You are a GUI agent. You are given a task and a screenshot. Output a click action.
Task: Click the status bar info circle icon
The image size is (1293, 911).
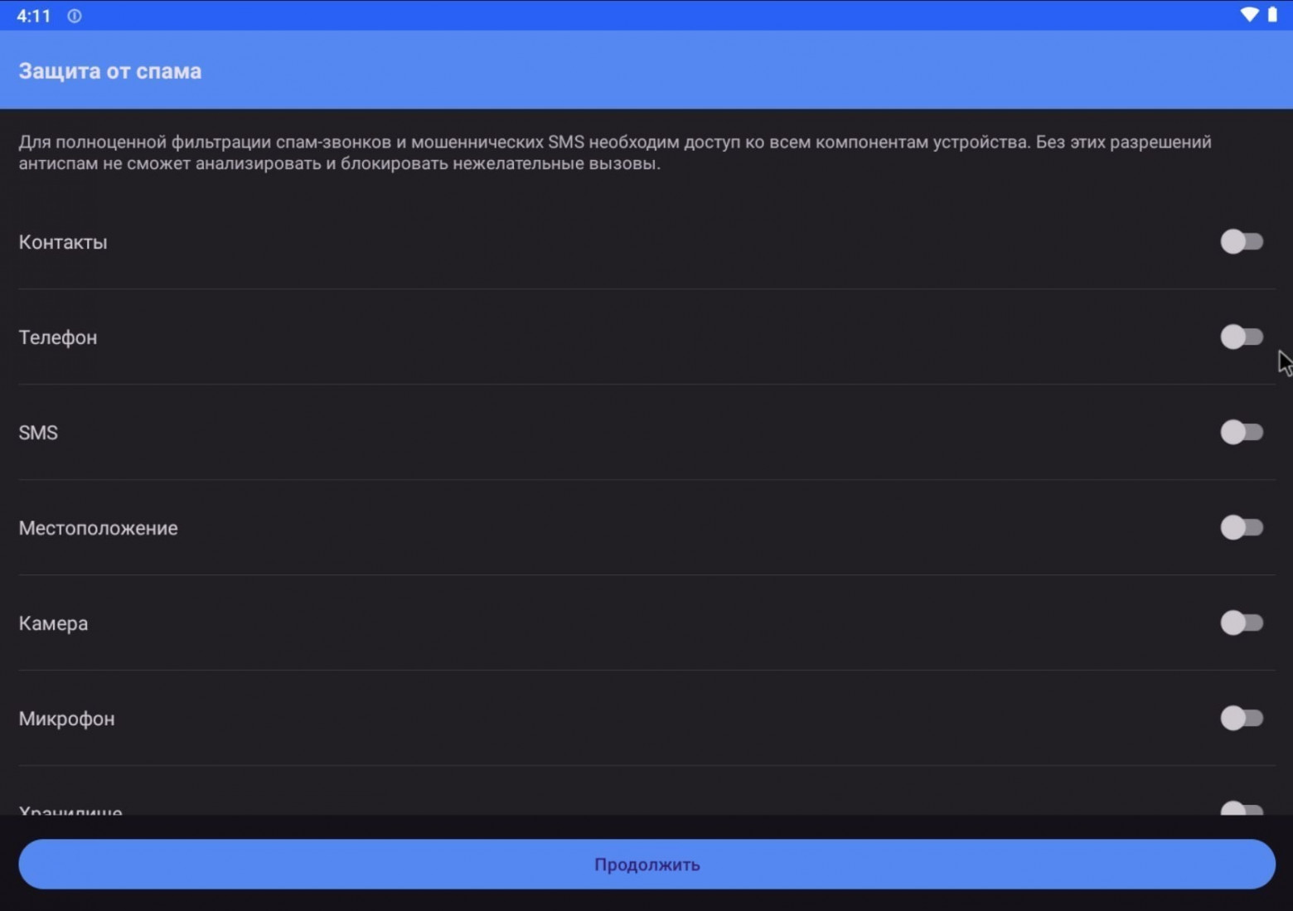pyautogui.click(x=75, y=16)
